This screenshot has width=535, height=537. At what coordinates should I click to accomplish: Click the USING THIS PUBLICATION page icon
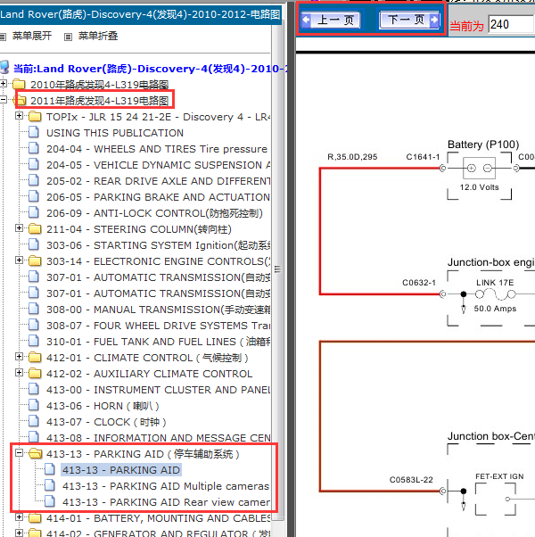point(34,132)
